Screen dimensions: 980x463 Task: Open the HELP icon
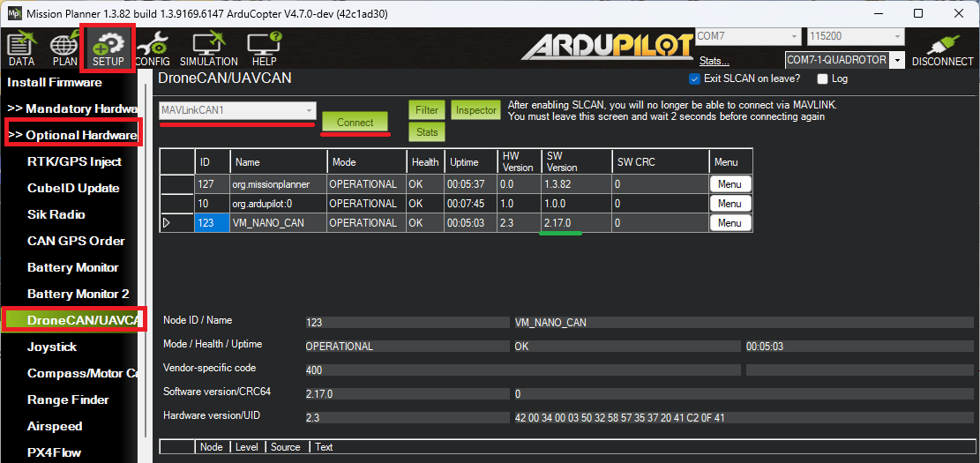click(264, 49)
